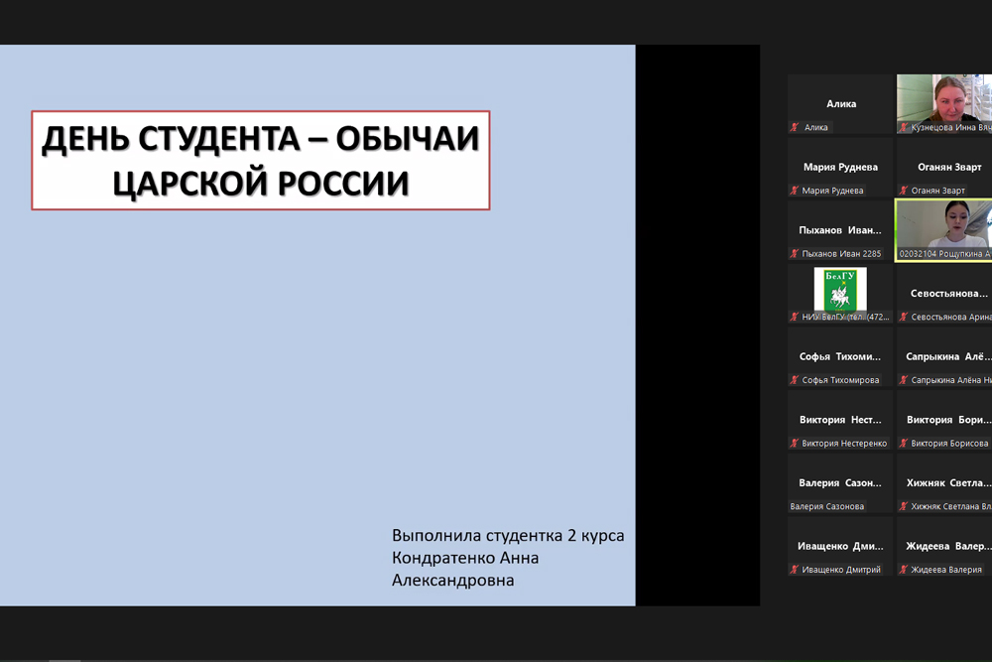
Task: Select the Сапрыкина Алёна participant tile
Action: [x=944, y=356]
